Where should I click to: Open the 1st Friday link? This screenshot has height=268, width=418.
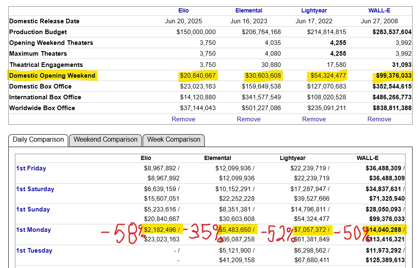click(31, 168)
